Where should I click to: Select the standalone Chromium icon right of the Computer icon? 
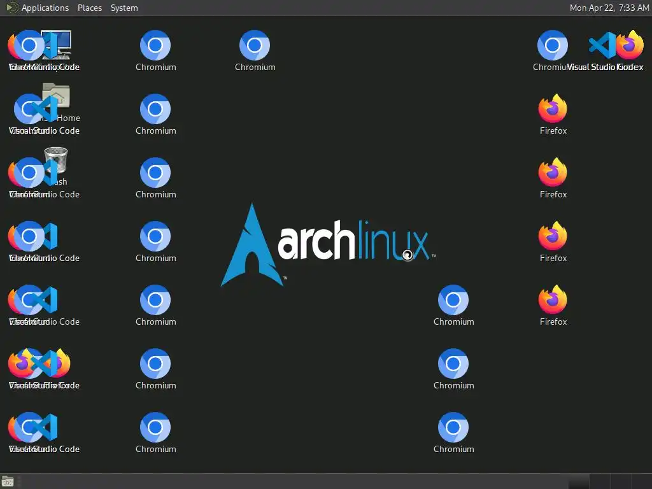155,45
